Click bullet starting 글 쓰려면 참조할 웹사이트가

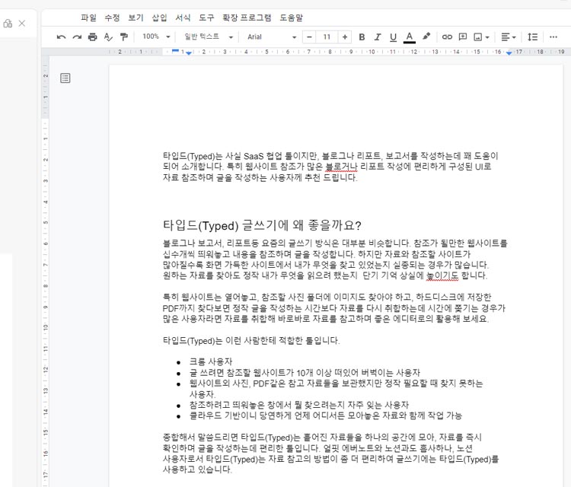tap(305, 372)
